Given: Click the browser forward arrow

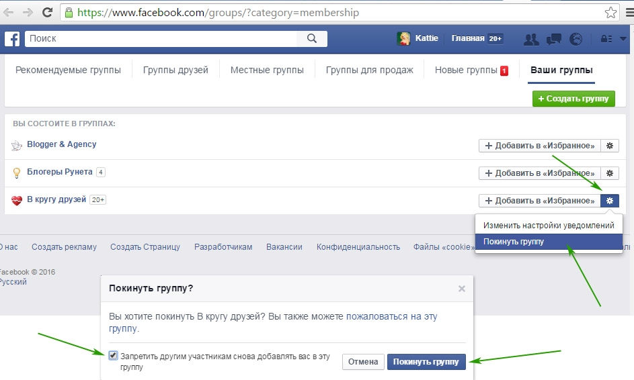Looking at the screenshot, I should coord(28,13).
